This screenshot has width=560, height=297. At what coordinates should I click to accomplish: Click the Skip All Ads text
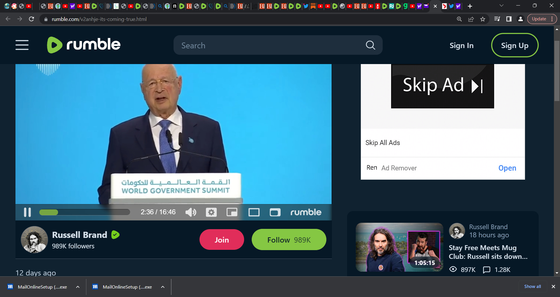383,143
